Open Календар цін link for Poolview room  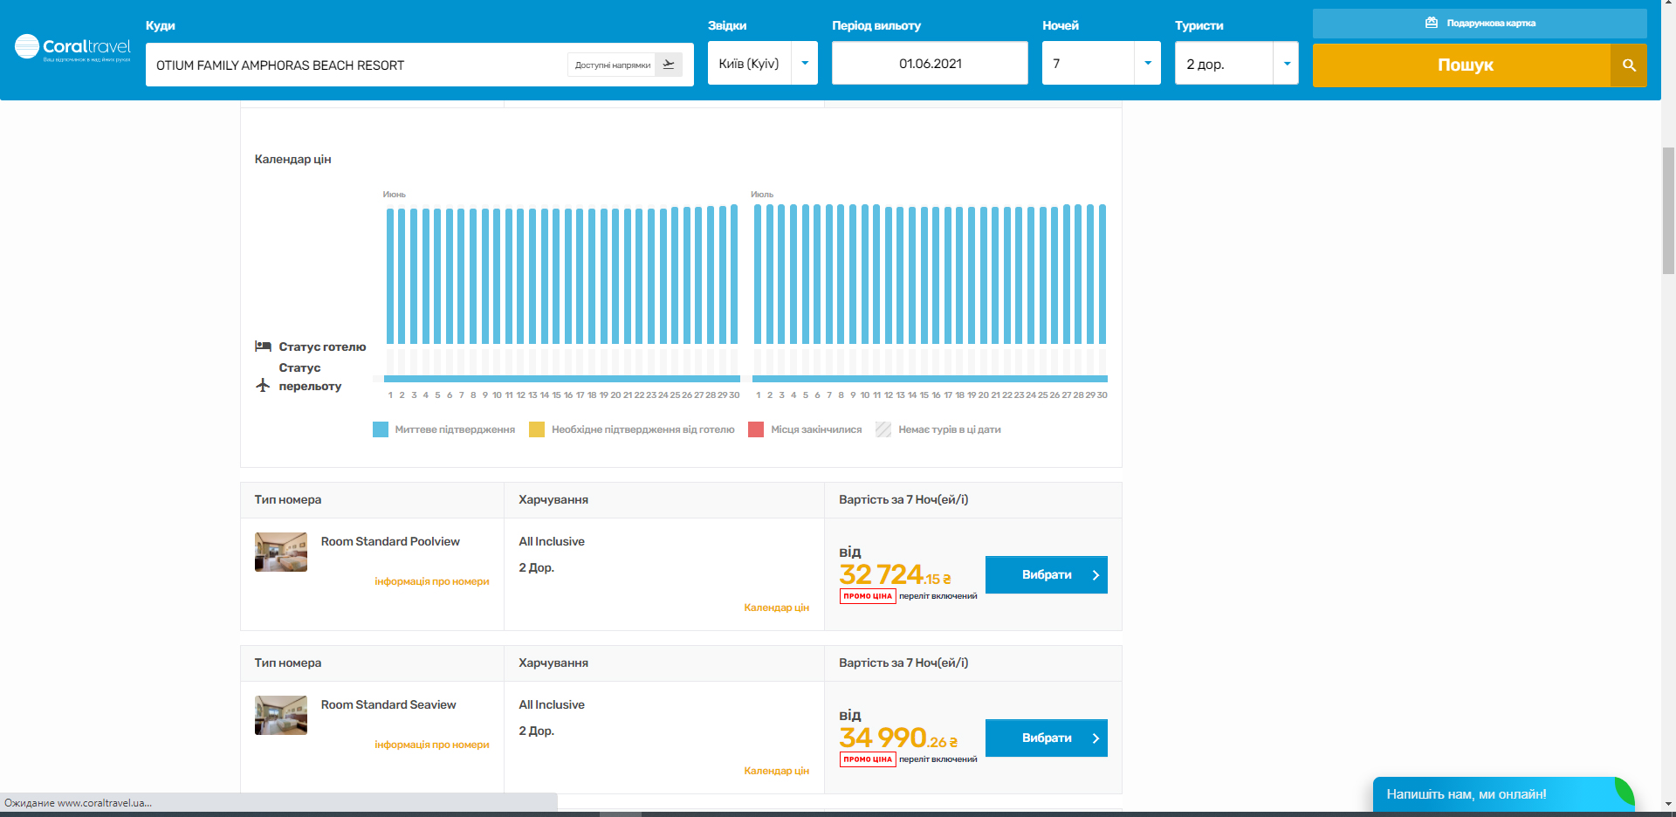point(776,608)
